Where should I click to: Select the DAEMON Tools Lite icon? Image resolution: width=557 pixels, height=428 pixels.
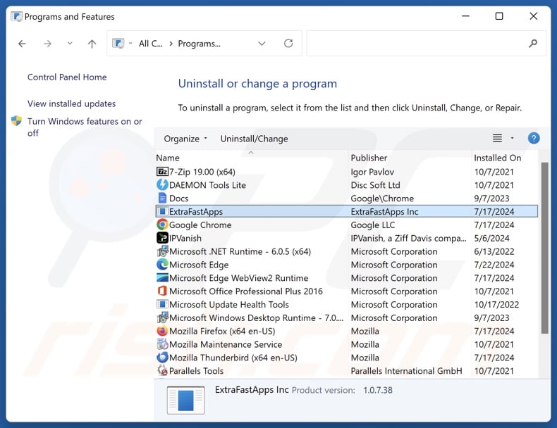tap(162, 185)
